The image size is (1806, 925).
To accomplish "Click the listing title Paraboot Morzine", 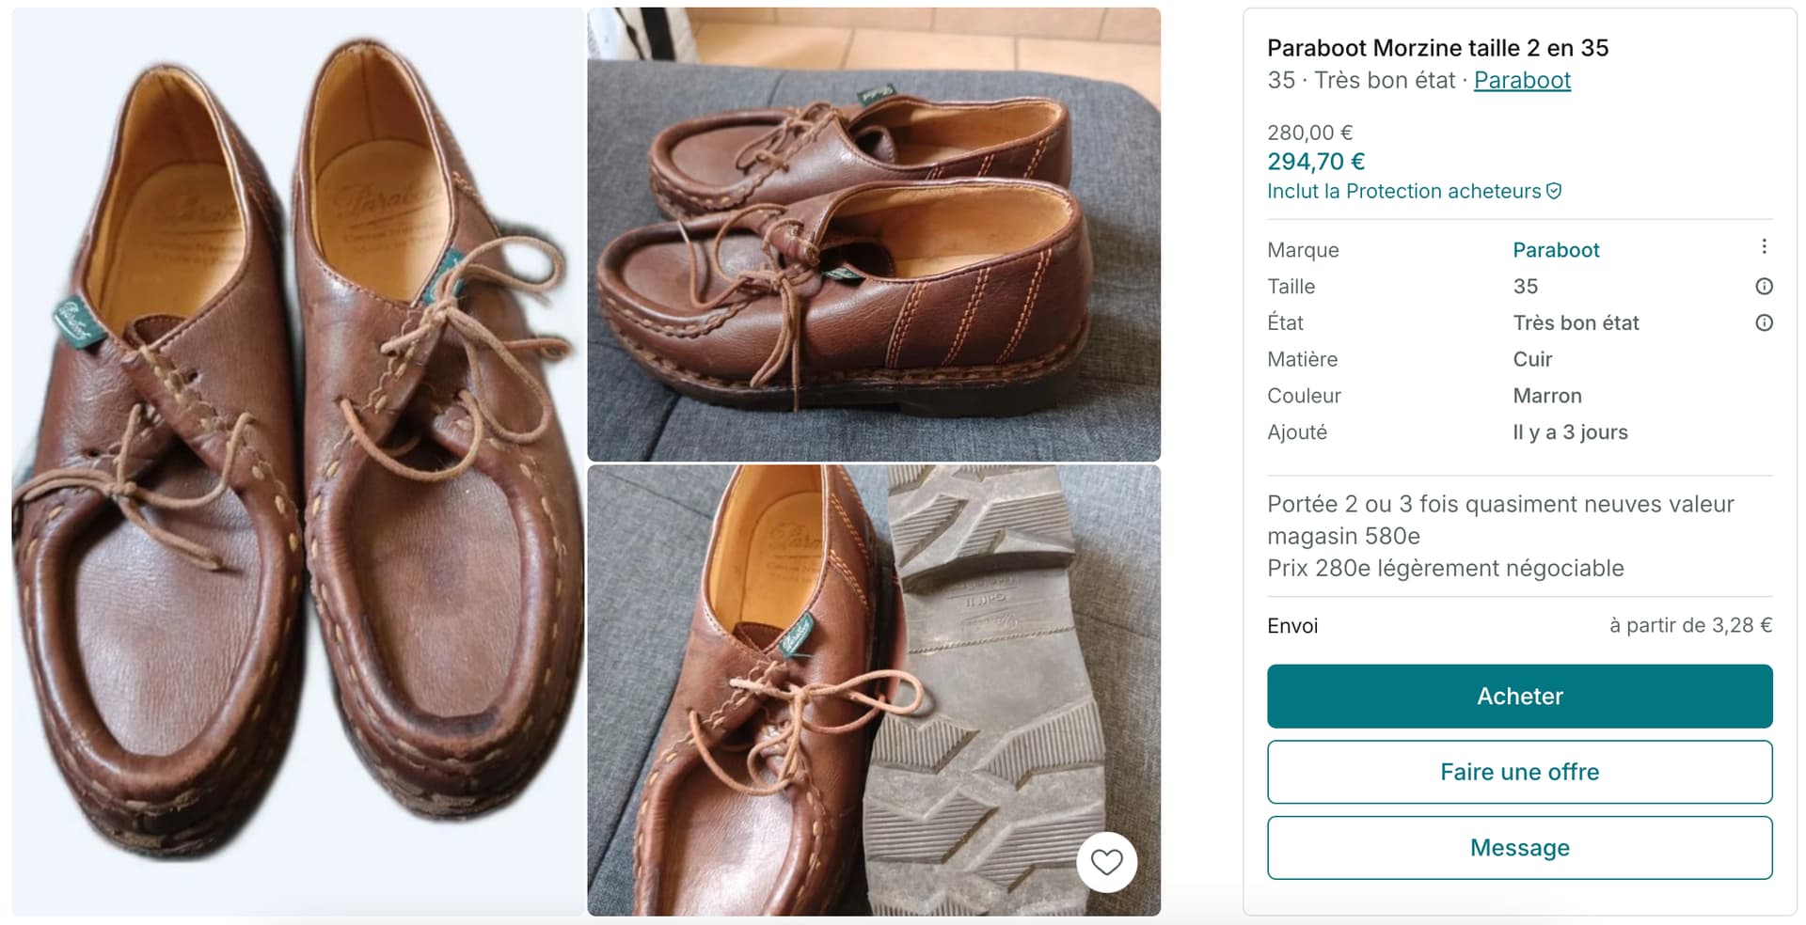I will pos(1436,48).
